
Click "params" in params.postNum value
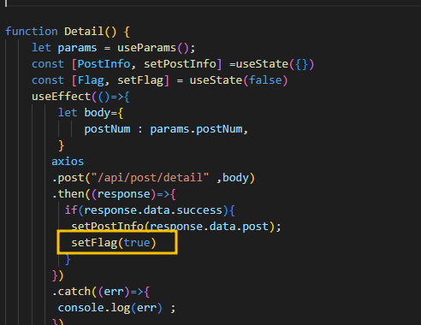tap(169, 129)
